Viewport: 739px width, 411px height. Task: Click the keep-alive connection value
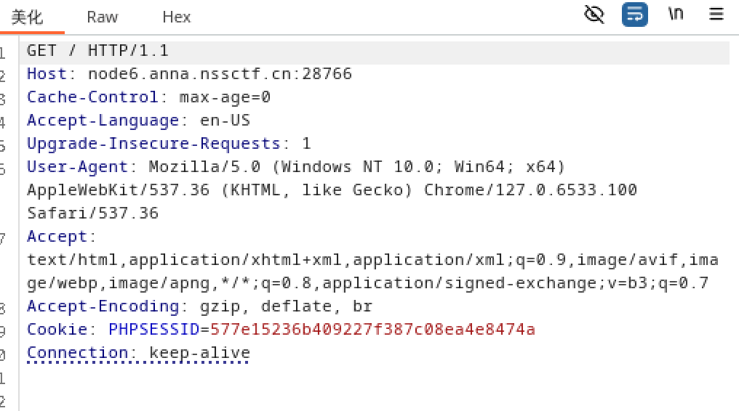point(199,353)
